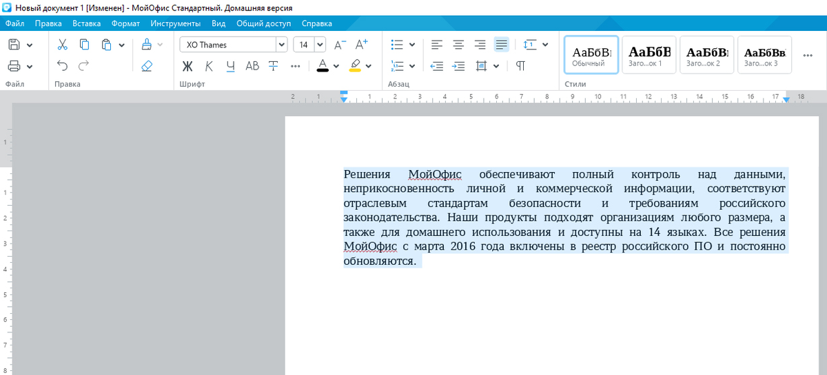Open more font options ellipsis

tap(296, 66)
